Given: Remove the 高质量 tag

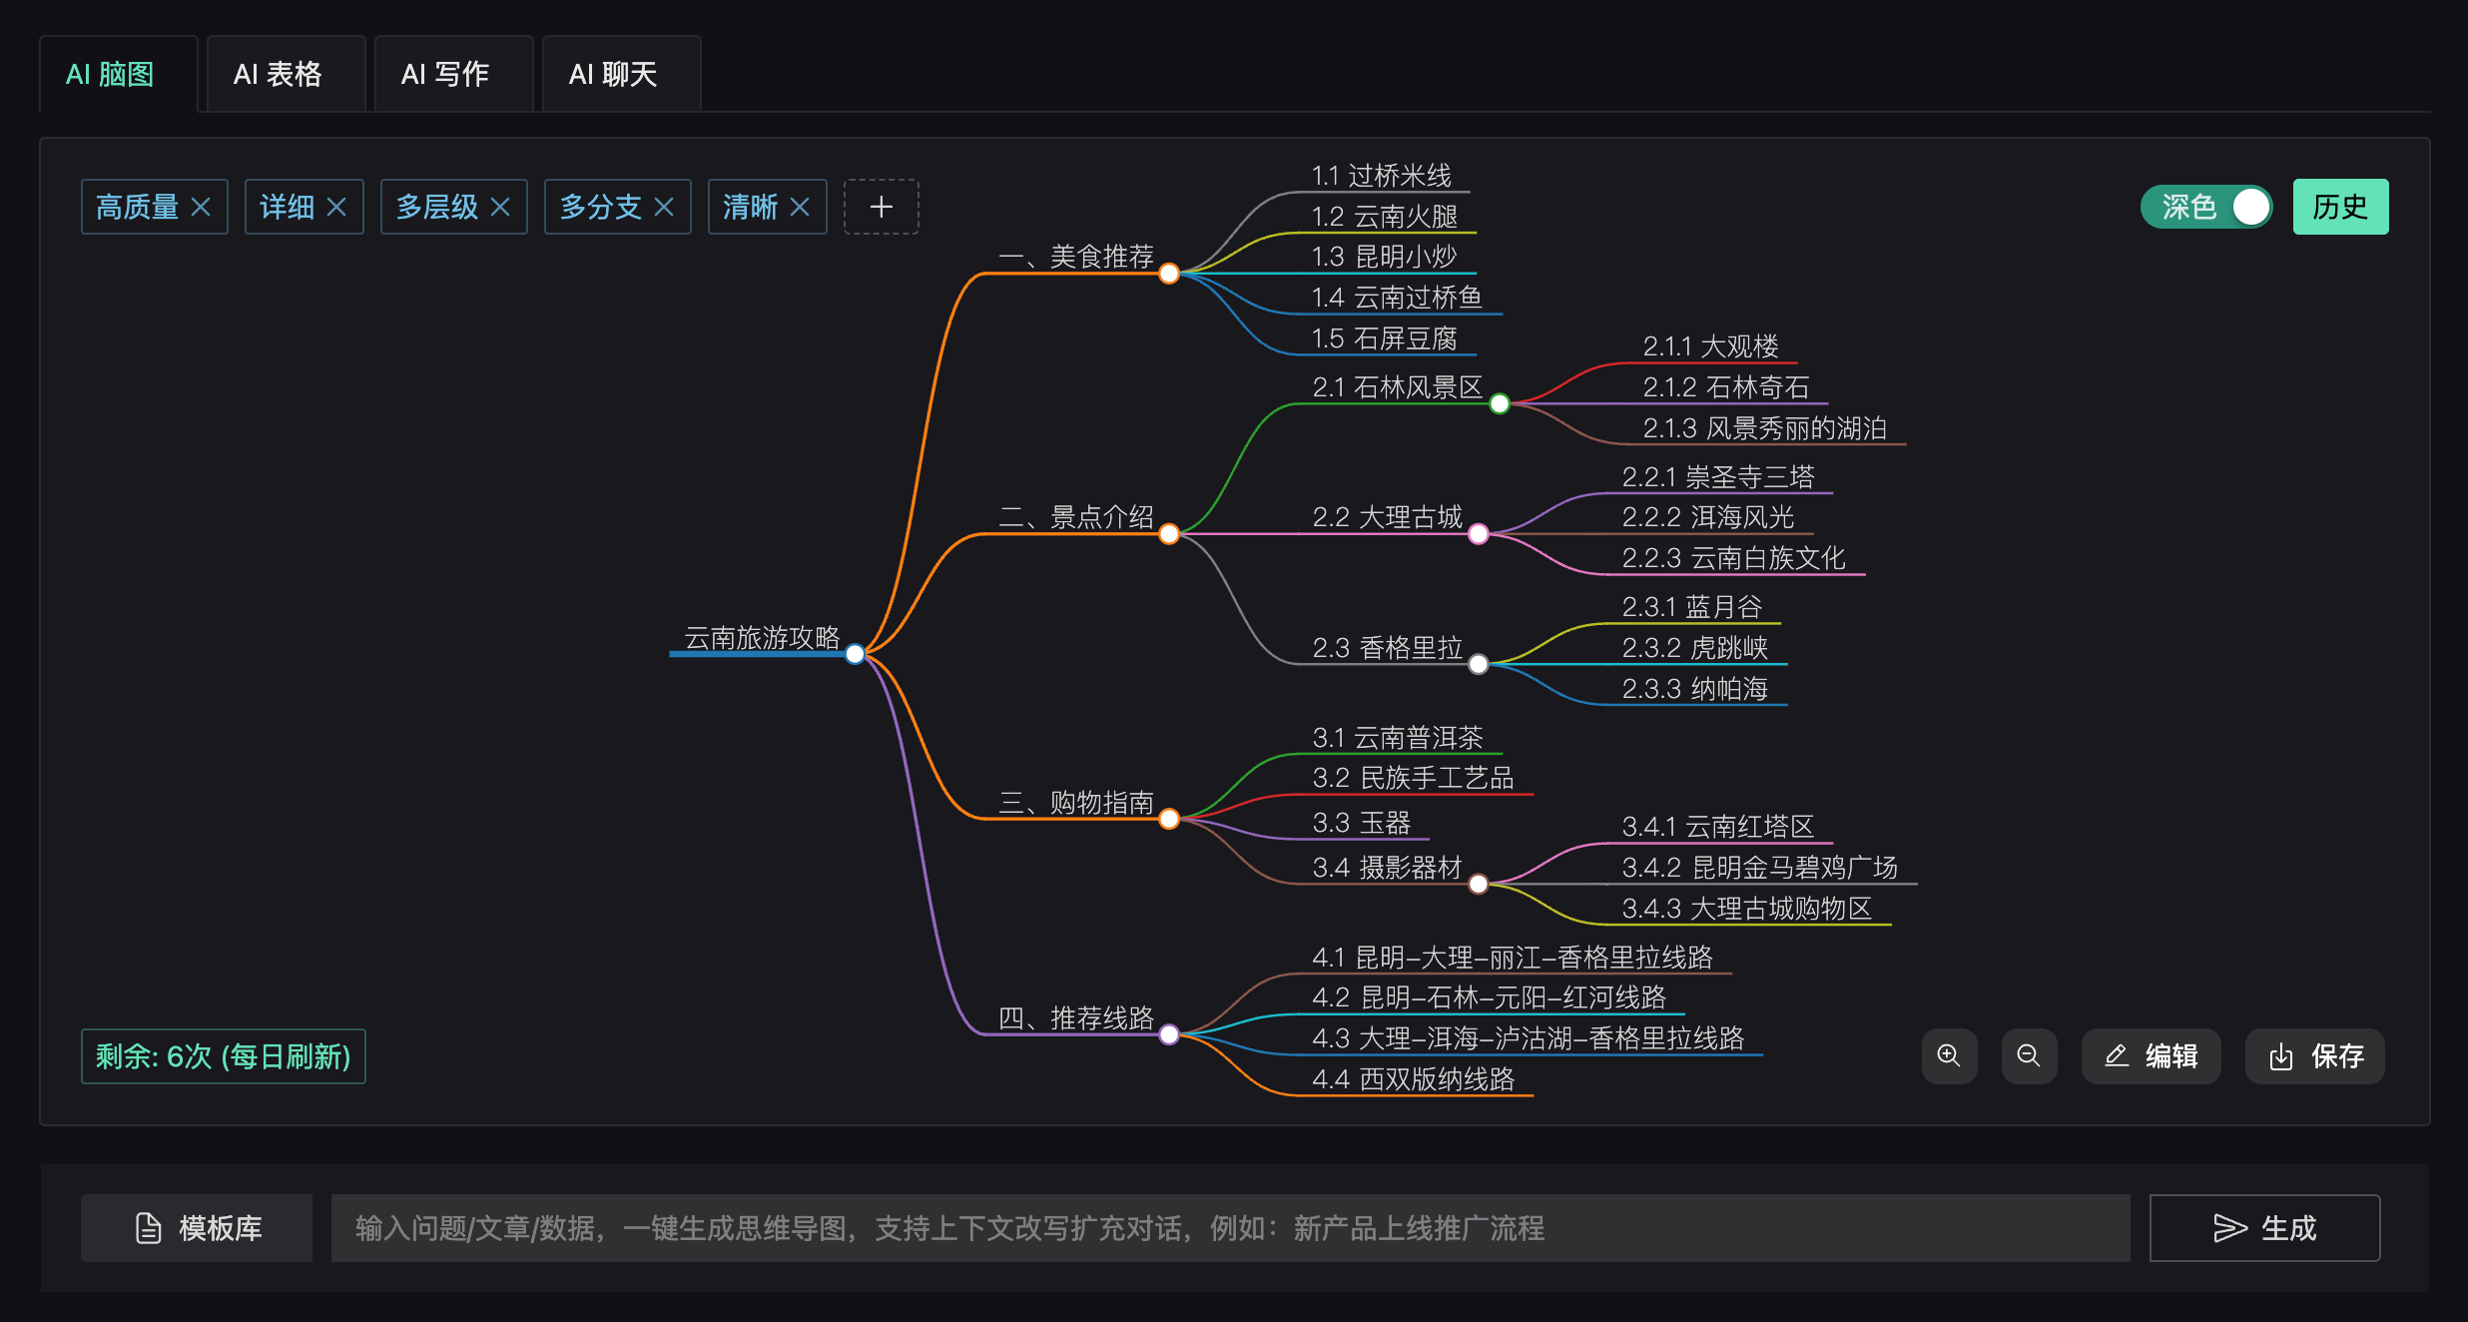Looking at the screenshot, I should 201,207.
